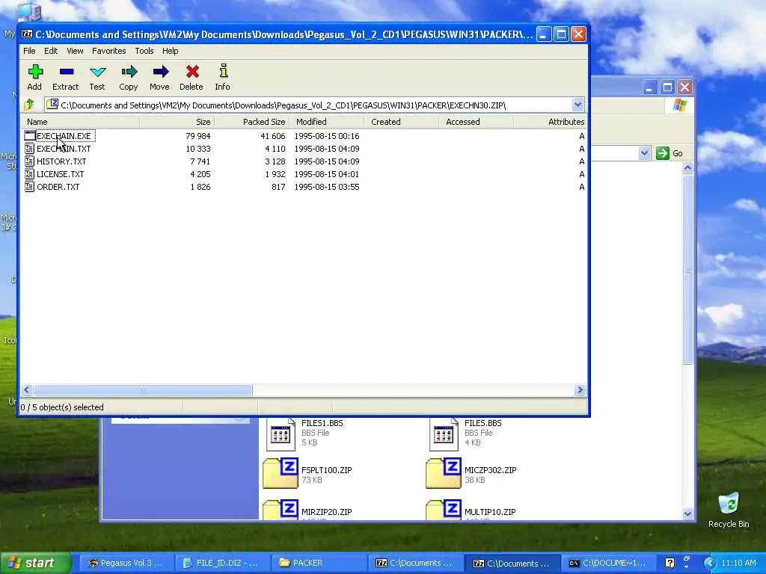Click the Copy toolbar icon
766x574 pixels.
pos(129,72)
